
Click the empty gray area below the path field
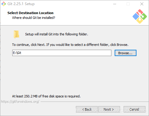[x=74, y=75]
